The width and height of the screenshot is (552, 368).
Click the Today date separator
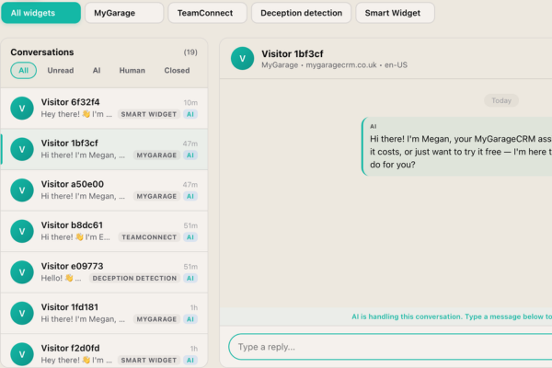tap(501, 100)
